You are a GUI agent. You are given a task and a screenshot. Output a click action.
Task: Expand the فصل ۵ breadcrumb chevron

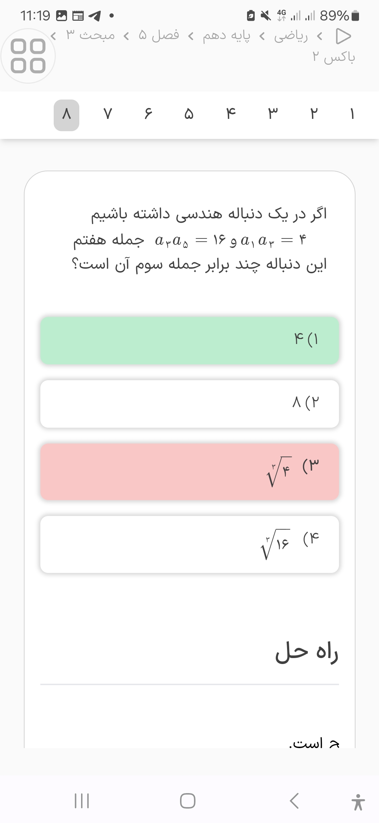tap(127, 36)
